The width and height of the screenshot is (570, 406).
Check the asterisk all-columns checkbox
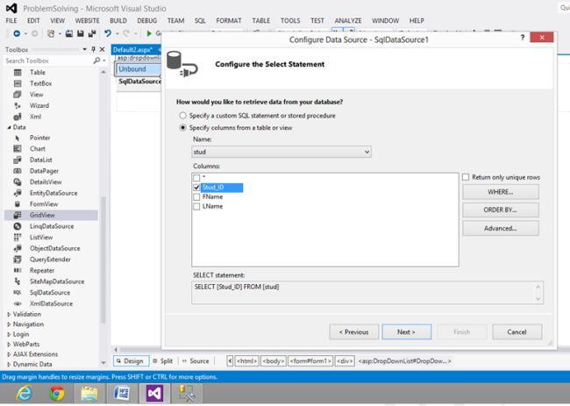[196, 178]
